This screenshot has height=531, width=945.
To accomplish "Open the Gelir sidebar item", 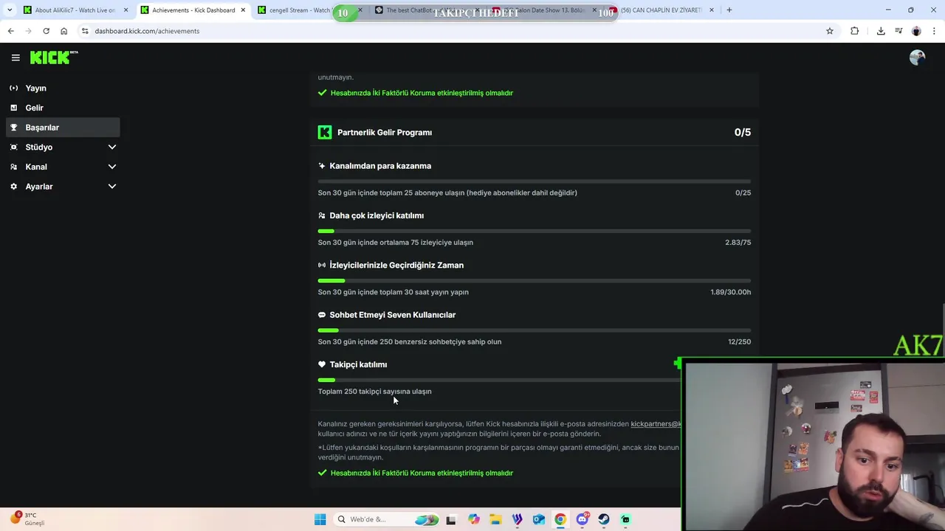I will (63, 108).
